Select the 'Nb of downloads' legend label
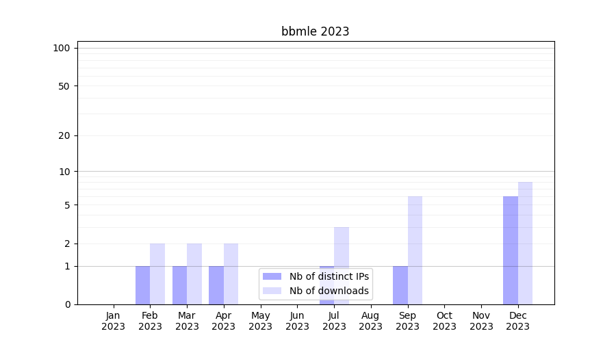The image size is (616, 342). tap(329, 291)
